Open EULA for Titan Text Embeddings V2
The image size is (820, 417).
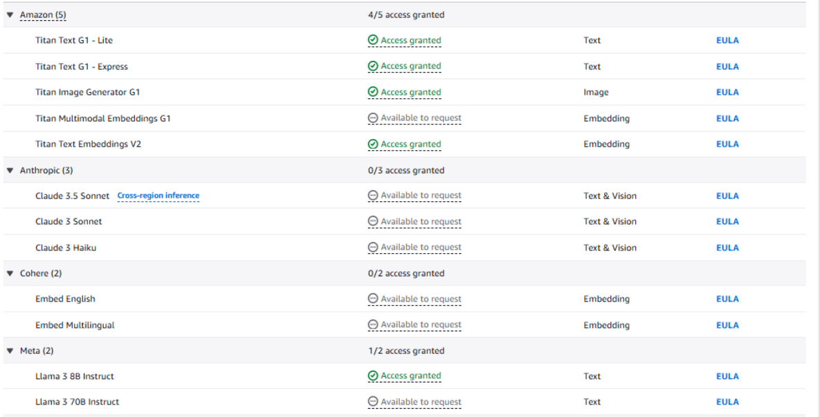727,144
